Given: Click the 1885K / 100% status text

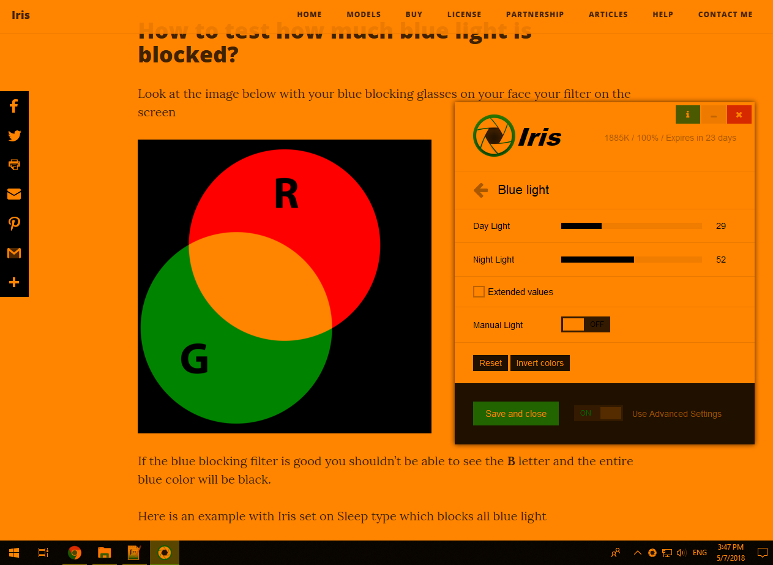Looking at the screenshot, I should coord(670,138).
